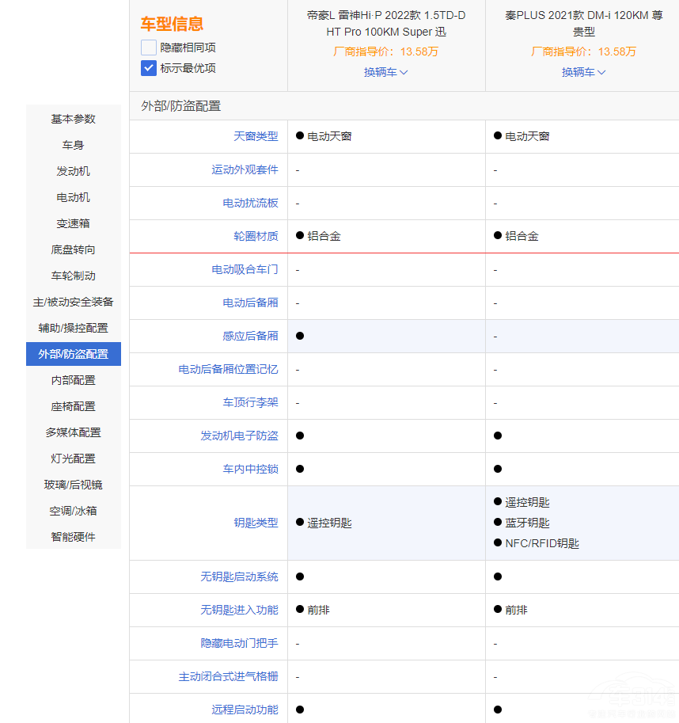This screenshot has height=723, width=679.
Task: Open 无钥匙启动系统 parameter link
Action: click(239, 576)
